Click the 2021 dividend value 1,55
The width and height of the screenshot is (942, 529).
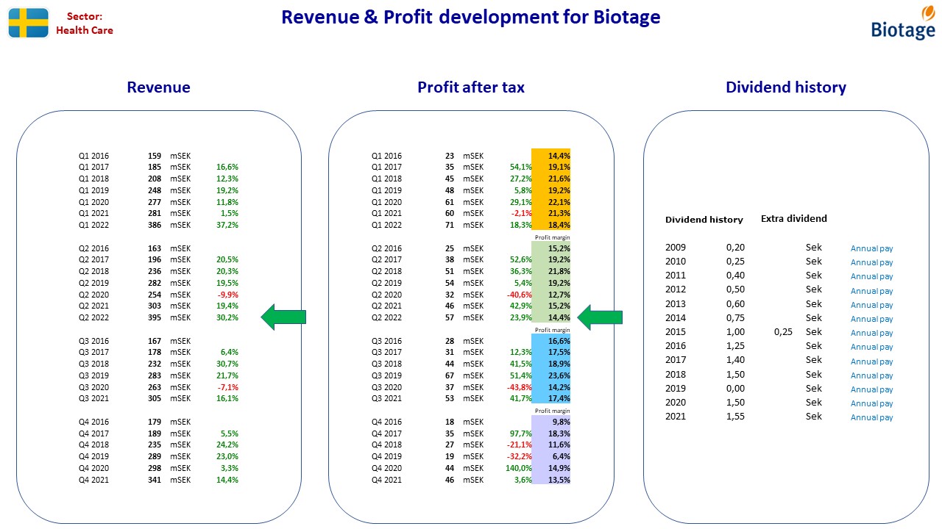(x=735, y=417)
